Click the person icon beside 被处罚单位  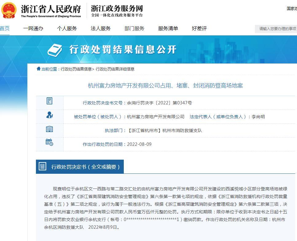[x=49, y=115]
